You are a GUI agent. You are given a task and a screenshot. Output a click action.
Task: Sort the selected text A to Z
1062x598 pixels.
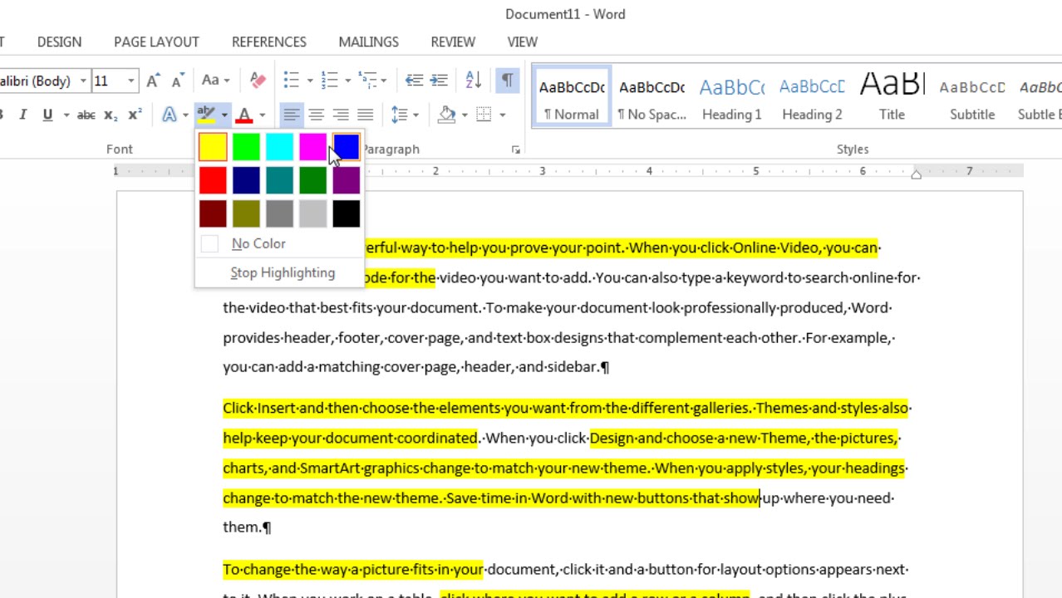click(x=474, y=81)
